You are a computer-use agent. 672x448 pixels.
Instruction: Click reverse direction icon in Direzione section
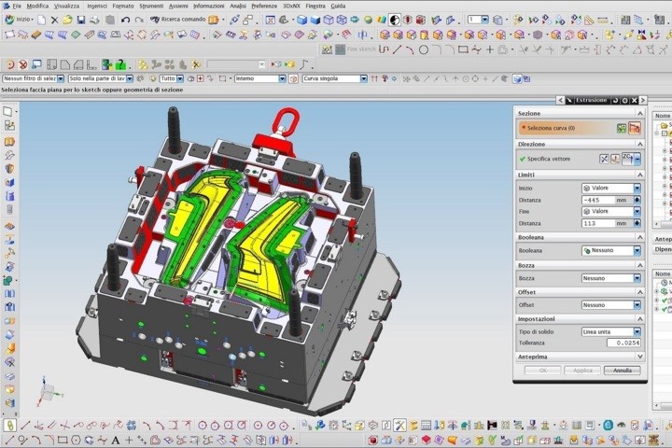point(604,159)
